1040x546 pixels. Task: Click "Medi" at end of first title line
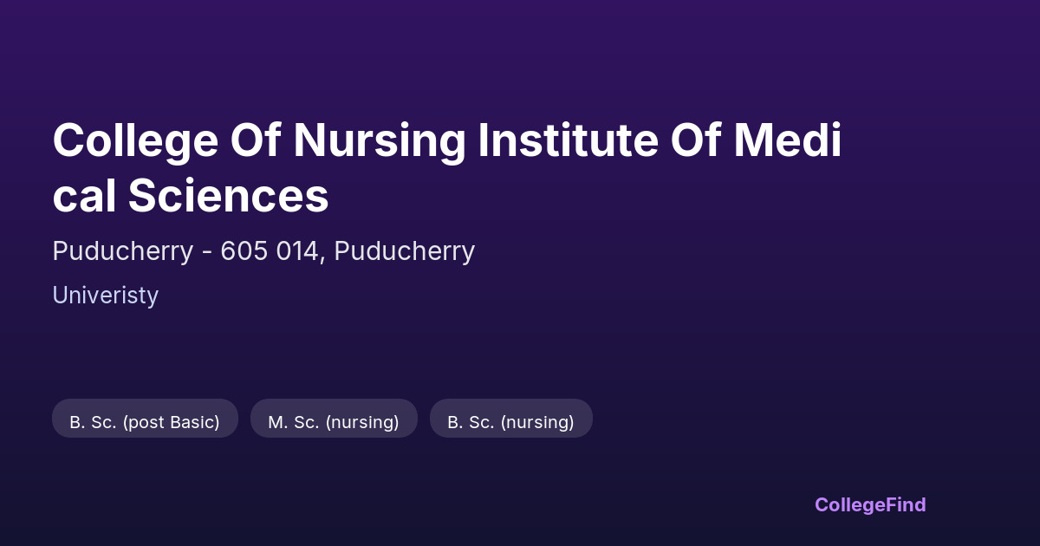(x=788, y=140)
